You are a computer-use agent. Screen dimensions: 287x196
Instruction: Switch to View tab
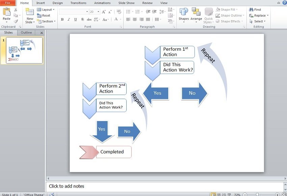point(164,3)
